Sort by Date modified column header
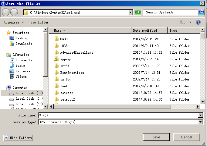207x146 pixels. 150,30
